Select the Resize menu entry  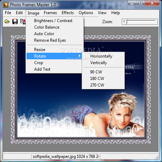[55, 50]
